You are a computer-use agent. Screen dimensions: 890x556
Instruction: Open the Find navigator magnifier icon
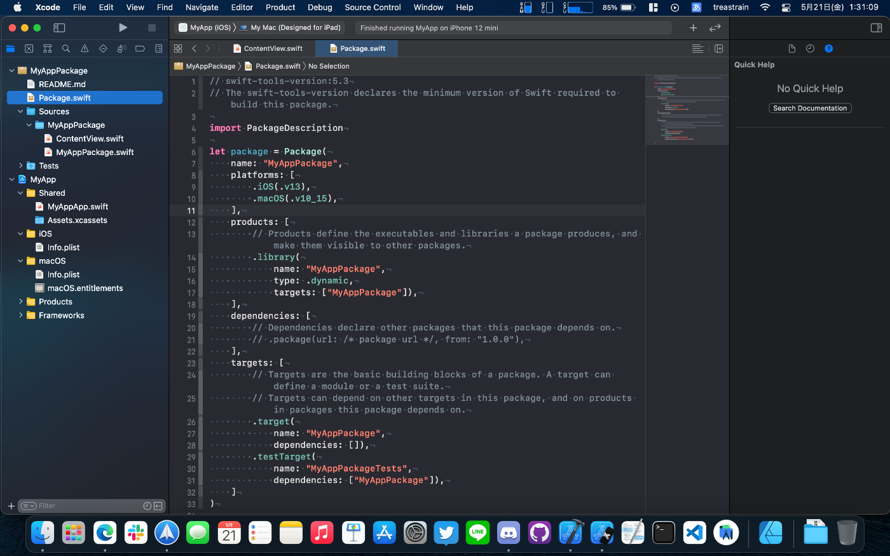click(66, 48)
